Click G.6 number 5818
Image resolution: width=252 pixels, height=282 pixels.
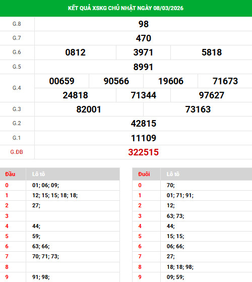click(x=212, y=52)
